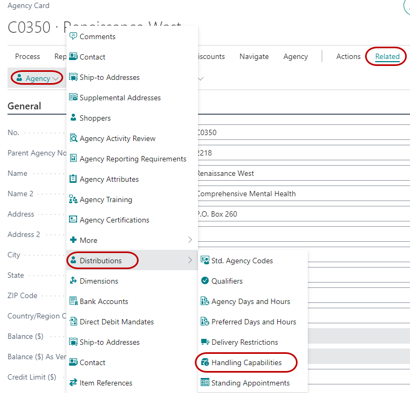Open the Actions menu
This screenshot has width=410, height=393.
[348, 56]
